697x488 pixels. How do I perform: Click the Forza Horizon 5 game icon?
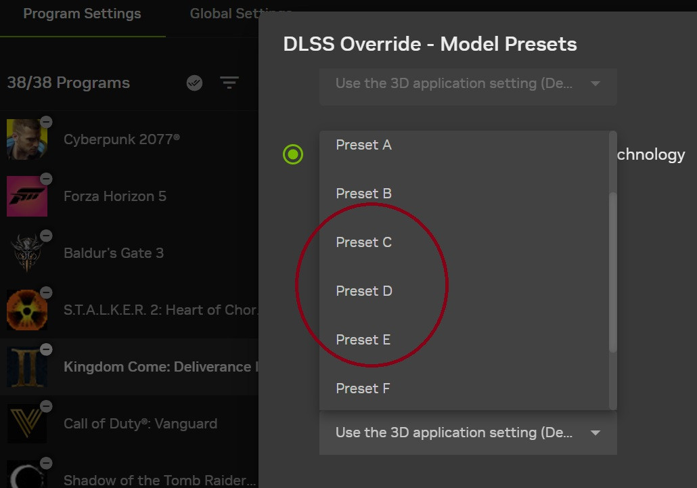[26, 196]
